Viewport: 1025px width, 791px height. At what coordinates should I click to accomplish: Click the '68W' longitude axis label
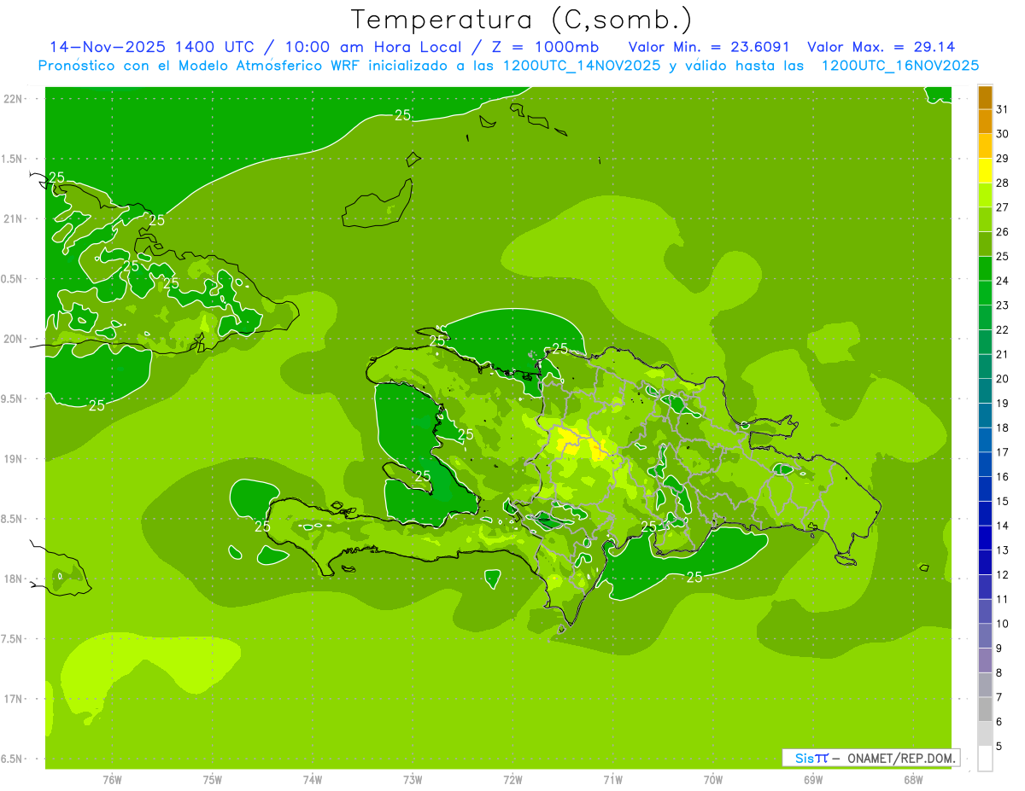912,779
